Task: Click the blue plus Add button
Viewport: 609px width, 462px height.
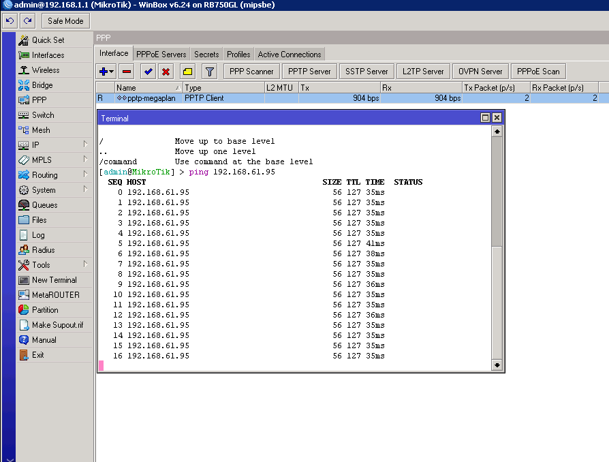Action: [x=104, y=72]
